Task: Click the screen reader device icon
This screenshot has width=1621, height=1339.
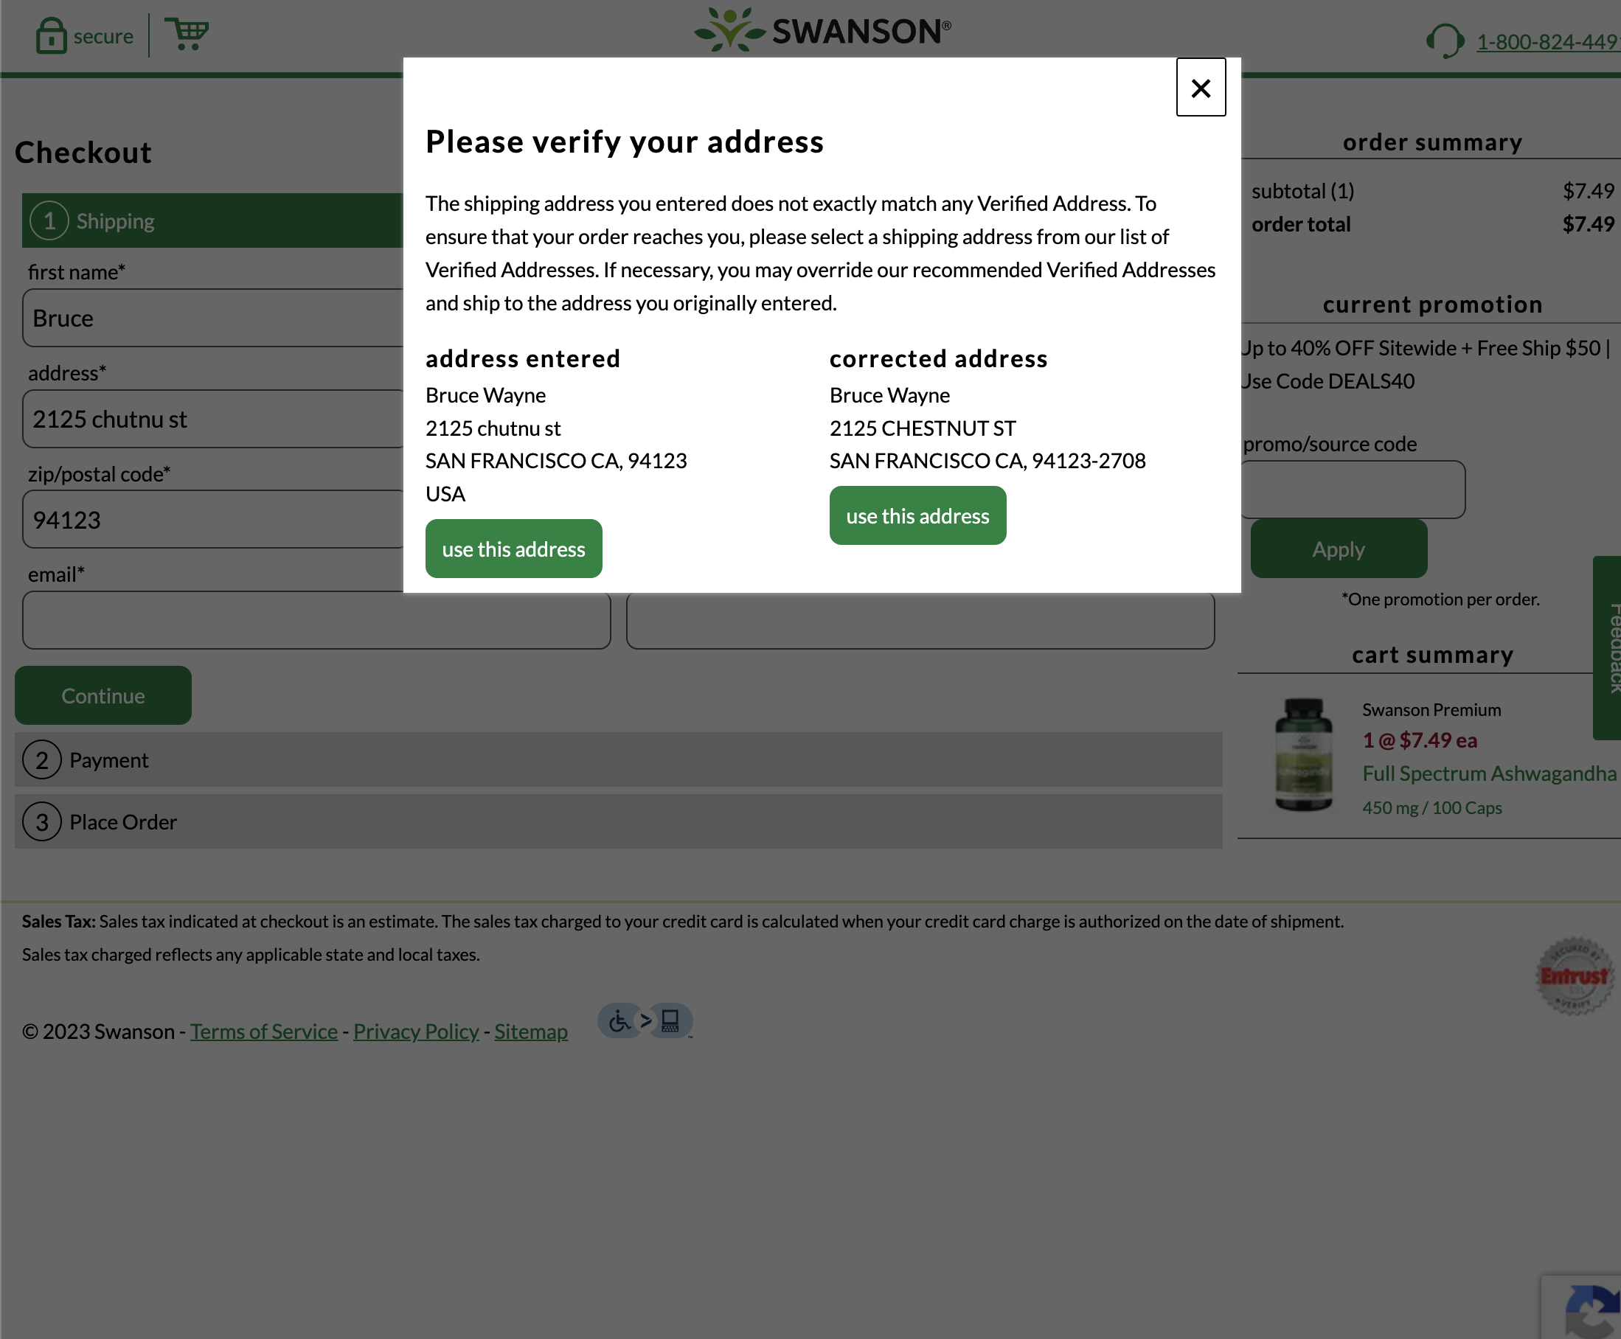Action: click(x=670, y=1020)
